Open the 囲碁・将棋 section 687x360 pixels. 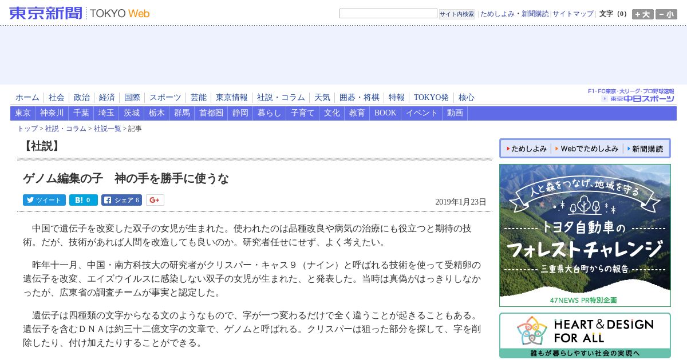[x=360, y=98]
